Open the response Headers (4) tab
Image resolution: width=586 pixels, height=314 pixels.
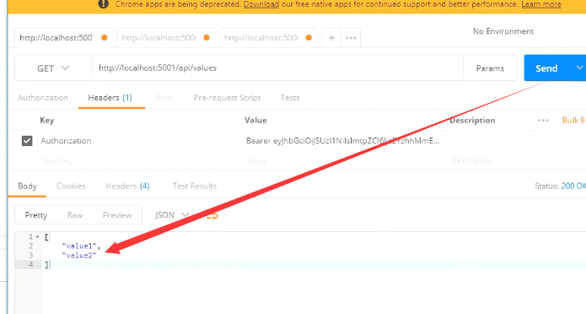127,186
